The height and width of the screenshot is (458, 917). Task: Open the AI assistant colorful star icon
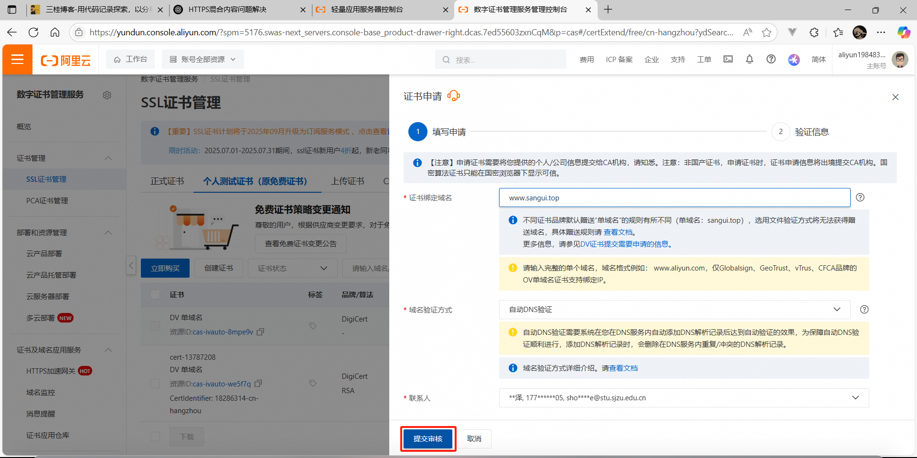click(x=794, y=60)
